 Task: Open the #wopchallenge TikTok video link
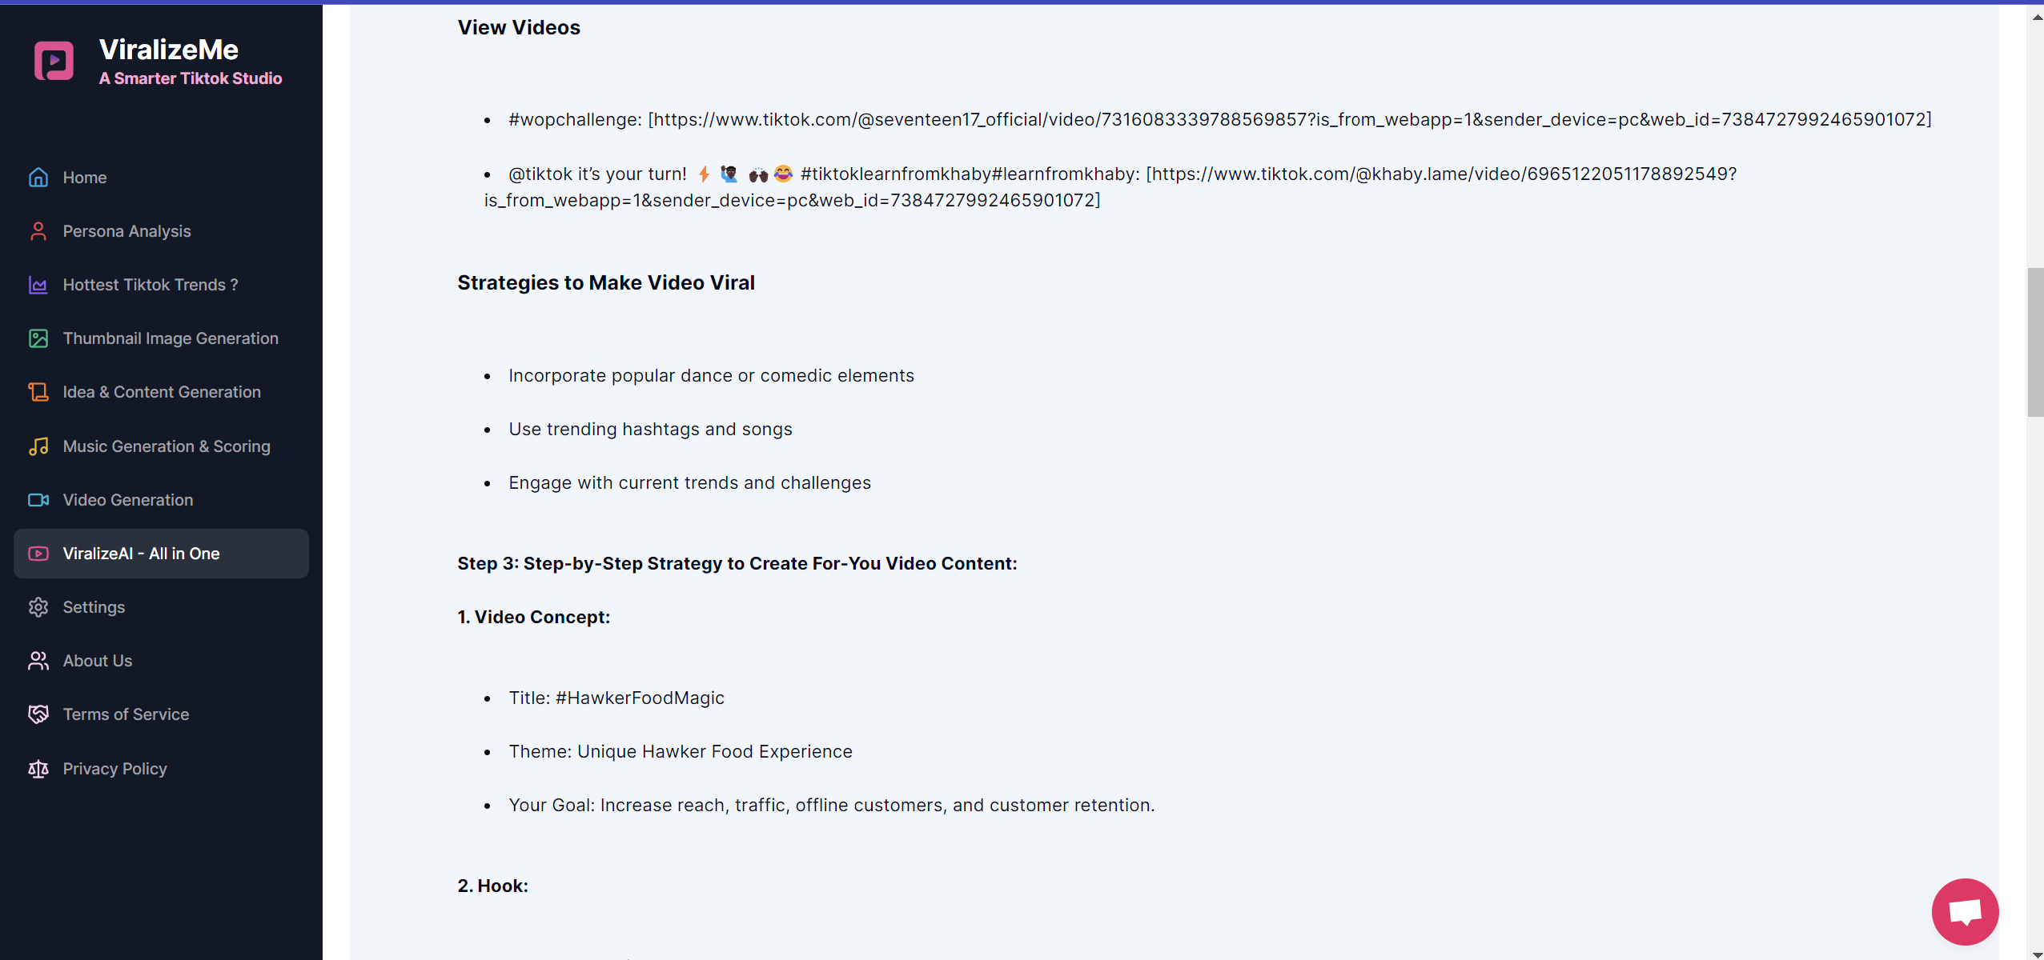1289,120
